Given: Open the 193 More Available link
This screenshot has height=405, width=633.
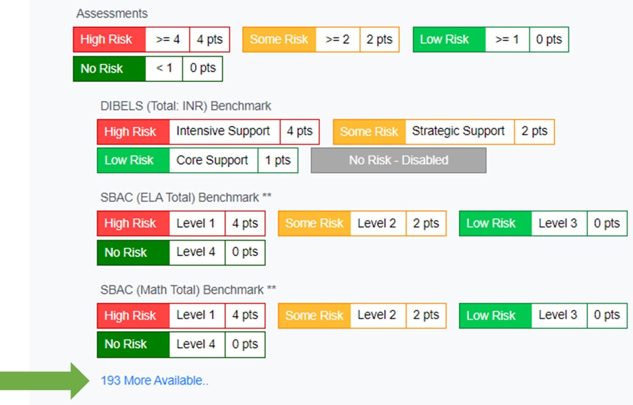Looking at the screenshot, I should click(x=154, y=380).
